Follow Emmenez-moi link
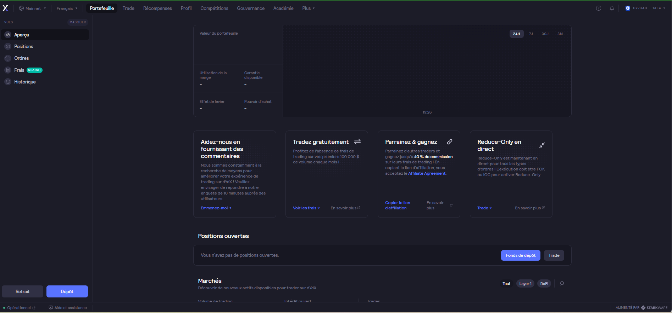The width and height of the screenshot is (672, 313). click(x=216, y=208)
